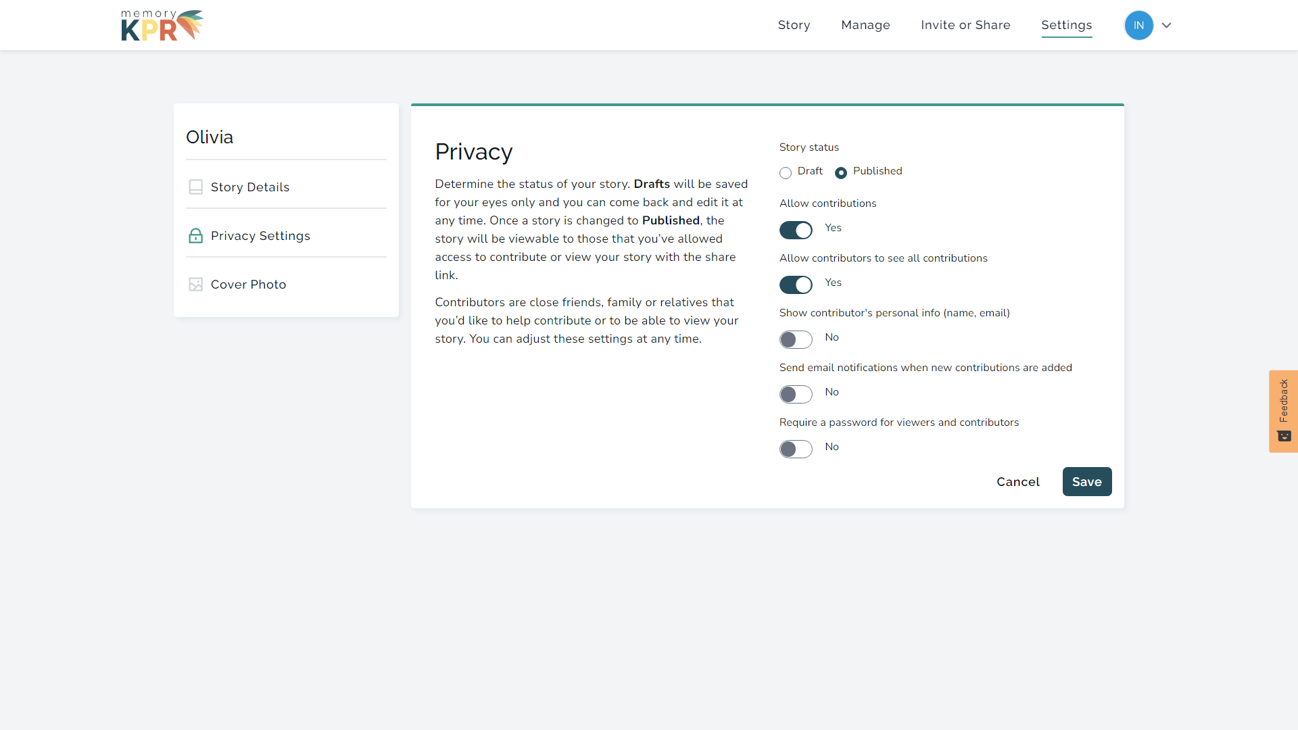1298x730 pixels.
Task: Open the Manage nav item
Action: [x=865, y=25]
